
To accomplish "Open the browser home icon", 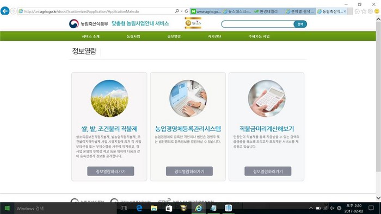I will tap(357, 11).
